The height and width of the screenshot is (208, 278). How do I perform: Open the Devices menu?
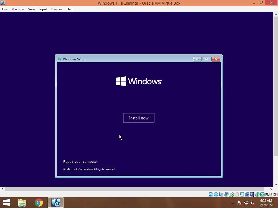pyautogui.click(x=57, y=9)
